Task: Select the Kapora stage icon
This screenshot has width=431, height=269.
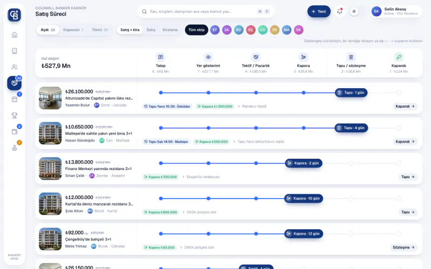Action: (303, 57)
